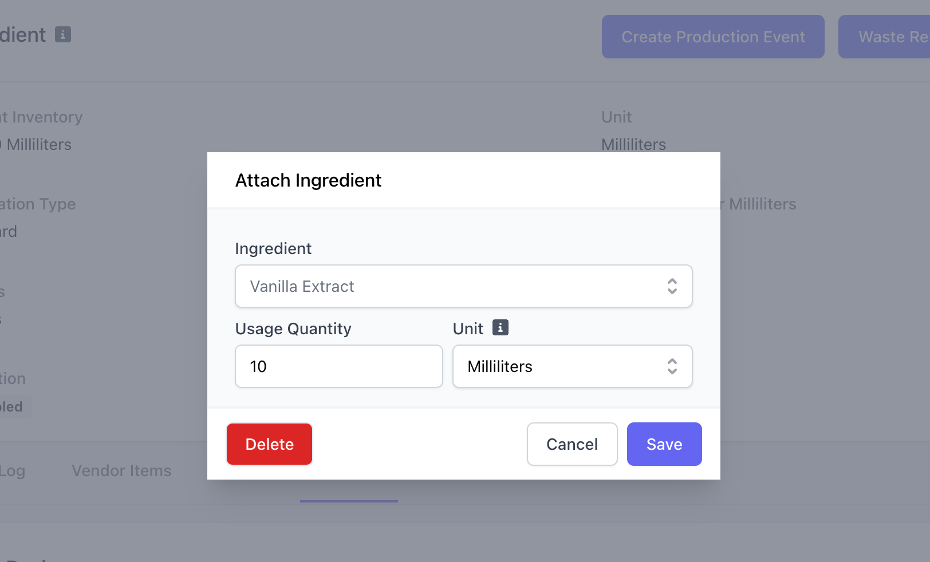Click the info icon beside the page title
The height and width of the screenshot is (562, 930).
[63, 34]
